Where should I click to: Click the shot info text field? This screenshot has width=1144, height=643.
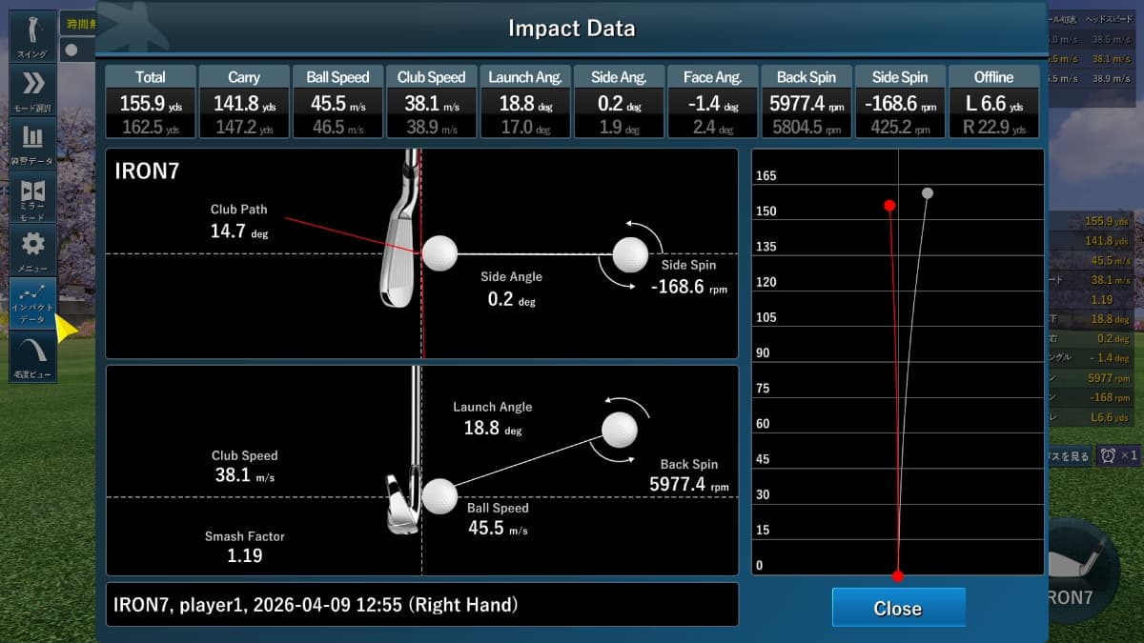(x=422, y=605)
